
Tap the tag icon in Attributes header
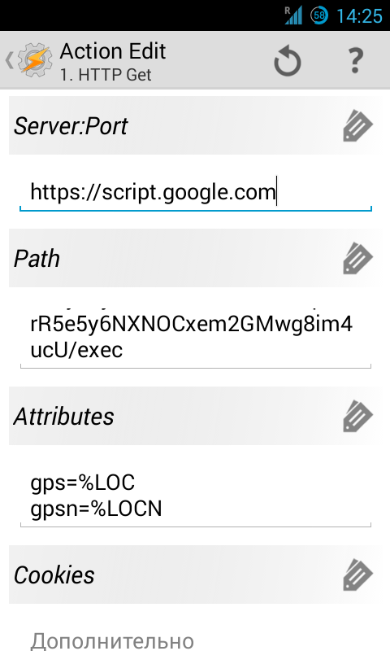pos(358,416)
